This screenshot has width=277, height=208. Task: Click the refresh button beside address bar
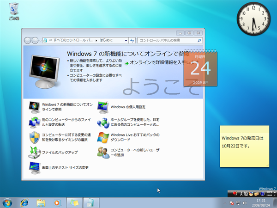coord(132,41)
